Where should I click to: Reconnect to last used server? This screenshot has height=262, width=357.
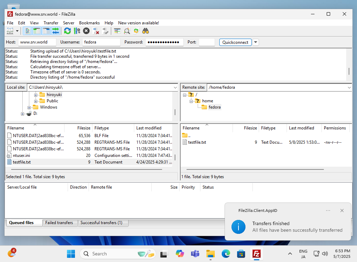click(x=105, y=31)
